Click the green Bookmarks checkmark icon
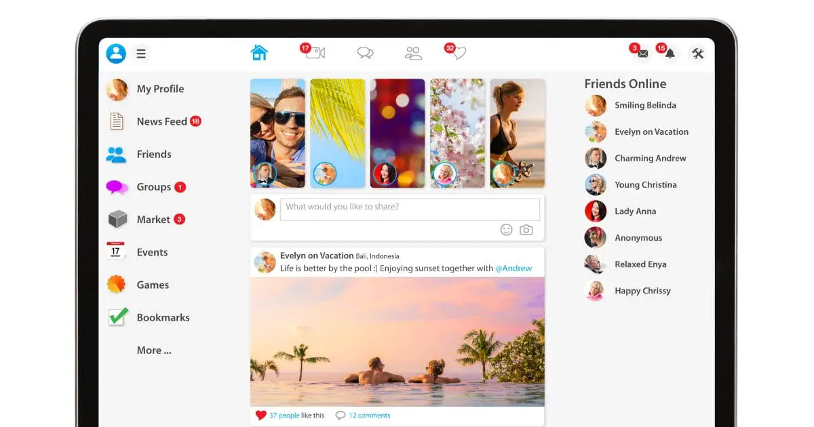 click(x=118, y=317)
